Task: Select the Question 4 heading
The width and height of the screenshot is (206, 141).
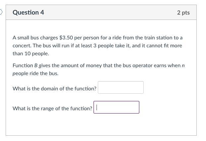Action: (28, 13)
